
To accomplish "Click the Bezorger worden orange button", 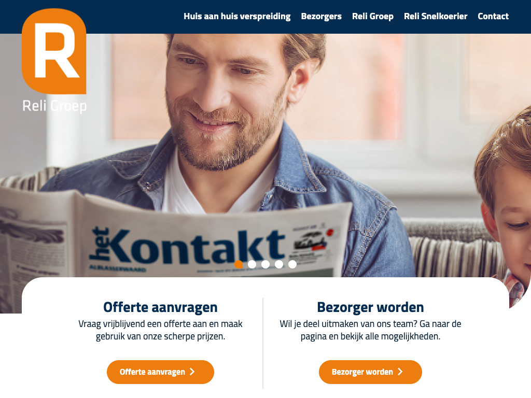I will pos(370,372).
